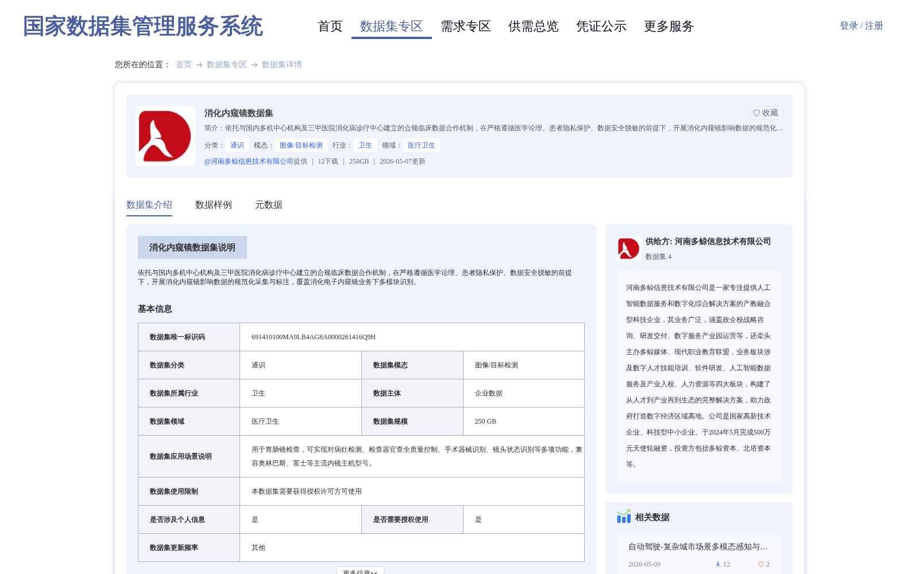Click 数据集 4 count under supplier name

pyautogui.click(x=658, y=257)
